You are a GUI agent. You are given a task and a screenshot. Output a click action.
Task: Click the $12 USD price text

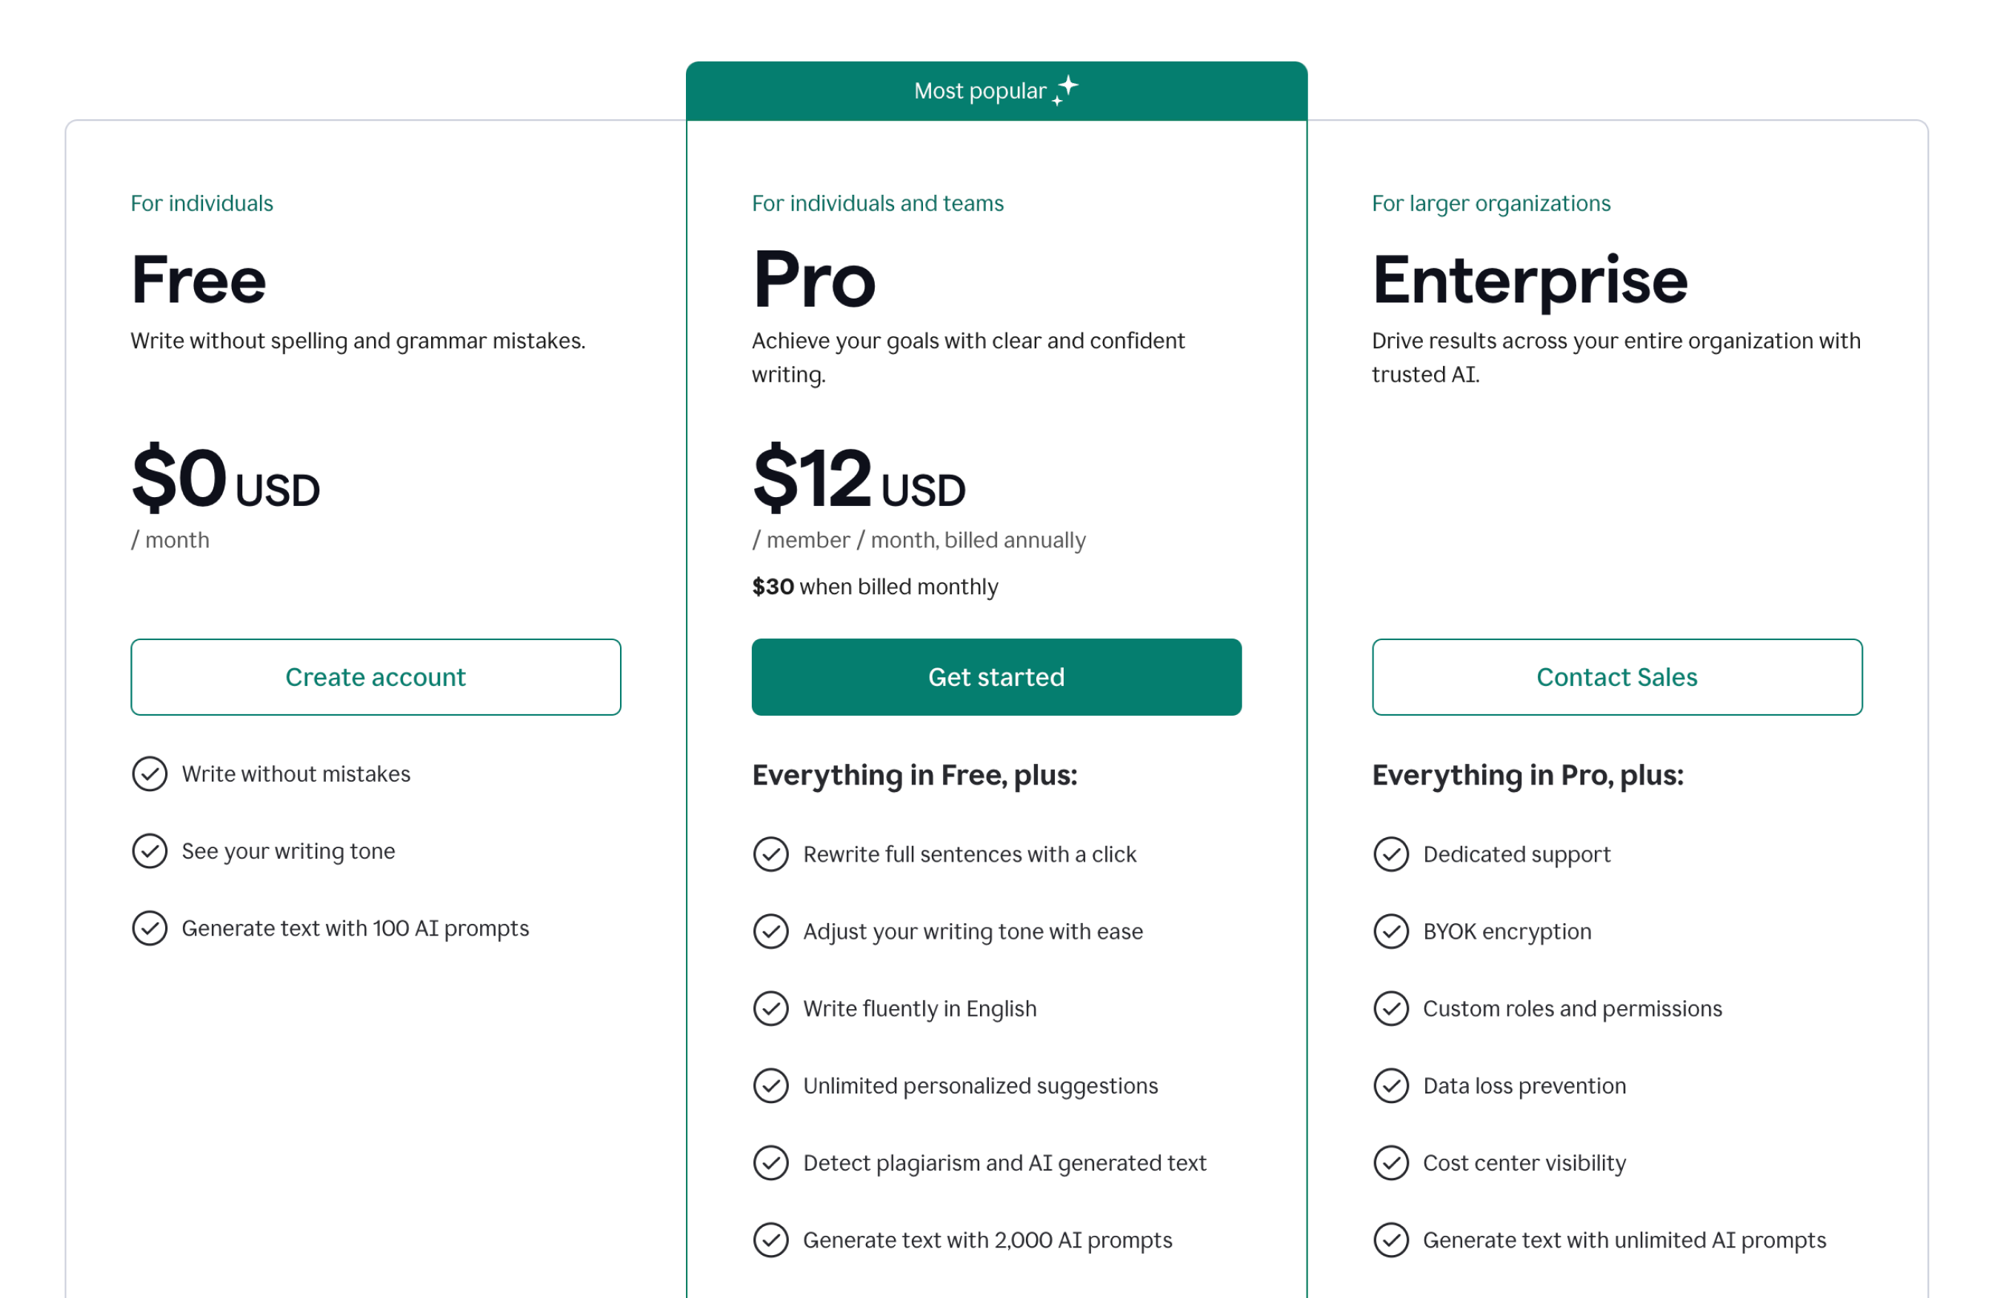click(857, 481)
